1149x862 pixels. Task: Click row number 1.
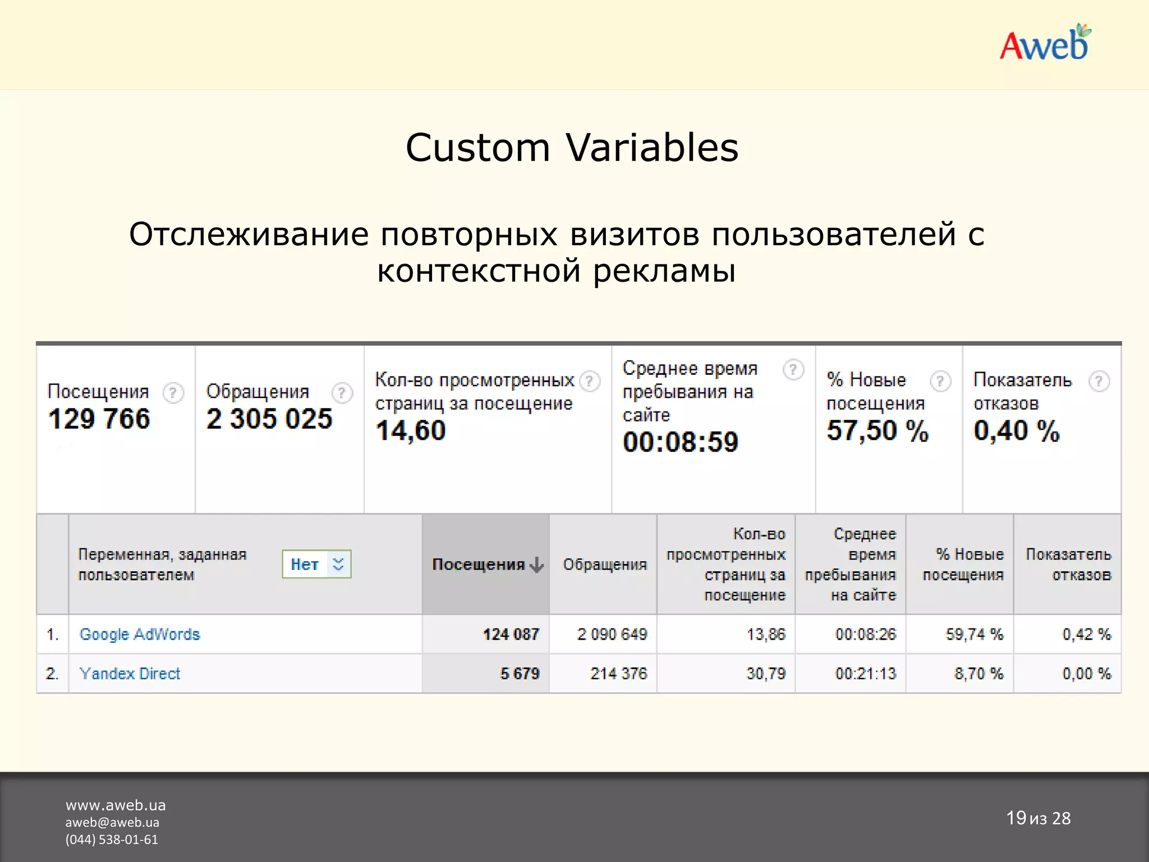[53, 634]
